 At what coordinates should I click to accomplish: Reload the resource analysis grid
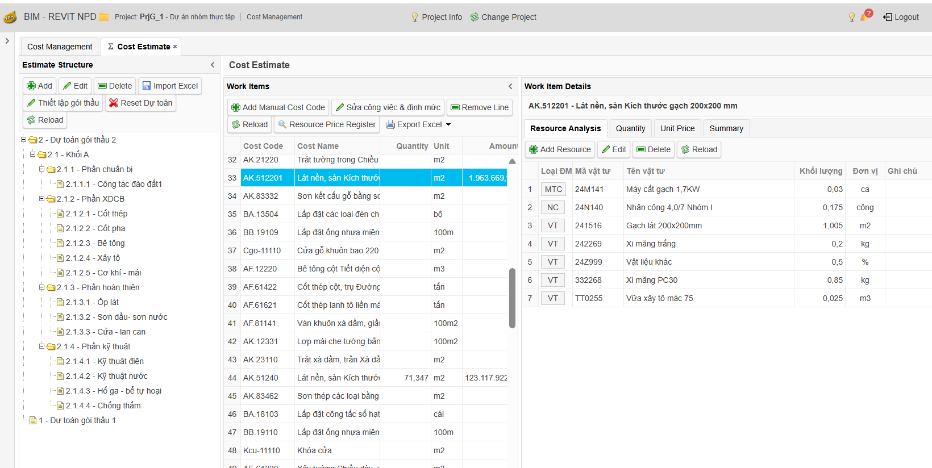pyautogui.click(x=699, y=149)
